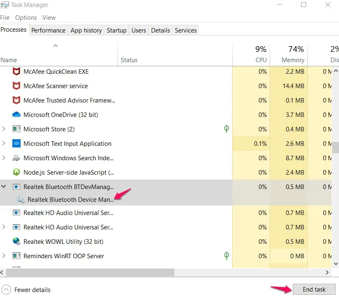Viewport: 339px width, 299px height.
Task: Click the 8.7 MB memory value
Action: (x=295, y=158)
